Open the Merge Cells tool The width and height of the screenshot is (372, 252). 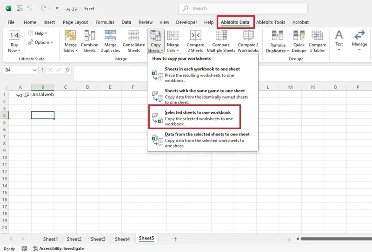(173, 41)
